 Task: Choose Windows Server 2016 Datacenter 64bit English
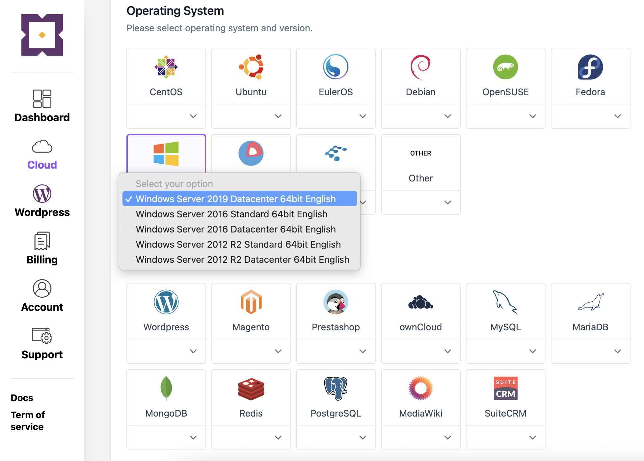pyautogui.click(x=240, y=229)
